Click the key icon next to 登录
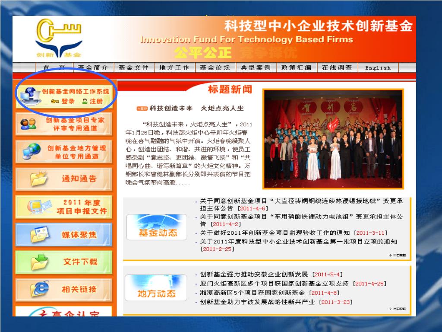This screenshot has width=442, height=332. coord(55,101)
